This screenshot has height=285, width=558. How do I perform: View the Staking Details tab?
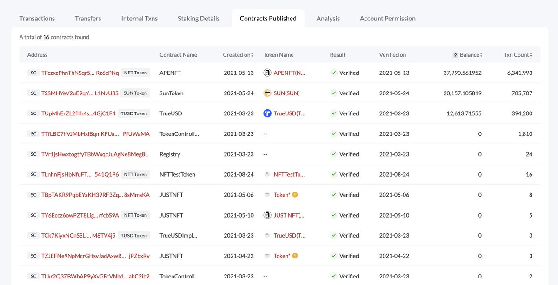(199, 19)
